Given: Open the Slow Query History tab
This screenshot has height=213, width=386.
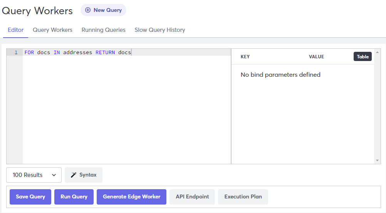Looking at the screenshot, I should tap(160, 30).
